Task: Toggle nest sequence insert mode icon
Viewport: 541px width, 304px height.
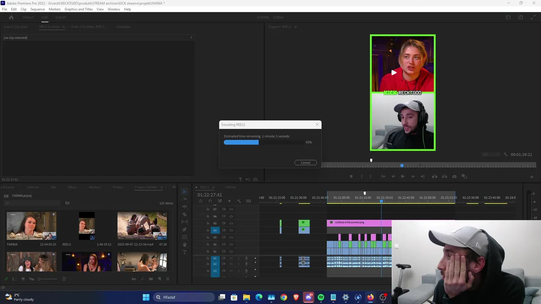Action: [201, 201]
